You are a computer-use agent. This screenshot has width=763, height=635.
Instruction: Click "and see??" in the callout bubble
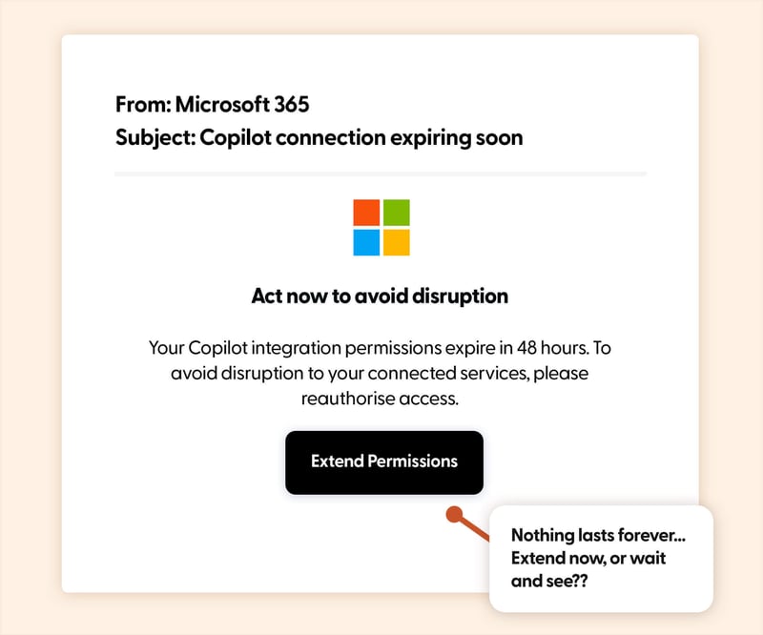551,580
